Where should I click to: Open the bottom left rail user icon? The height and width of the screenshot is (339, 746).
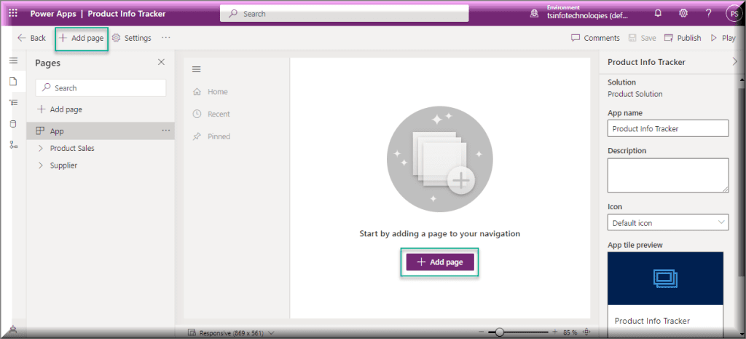tap(13, 329)
